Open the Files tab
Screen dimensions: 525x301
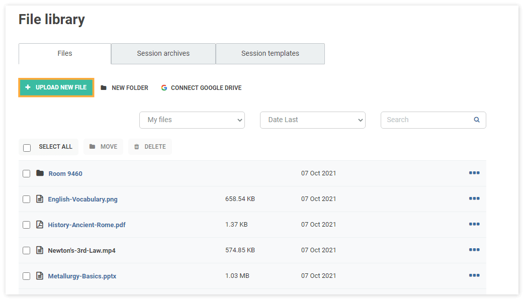point(65,53)
